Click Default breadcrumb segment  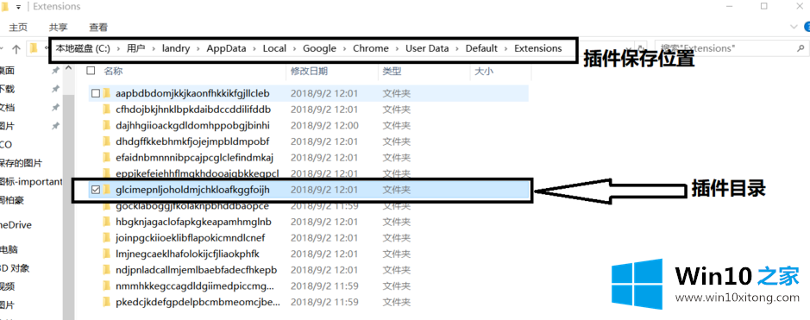(x=481, y=48)
